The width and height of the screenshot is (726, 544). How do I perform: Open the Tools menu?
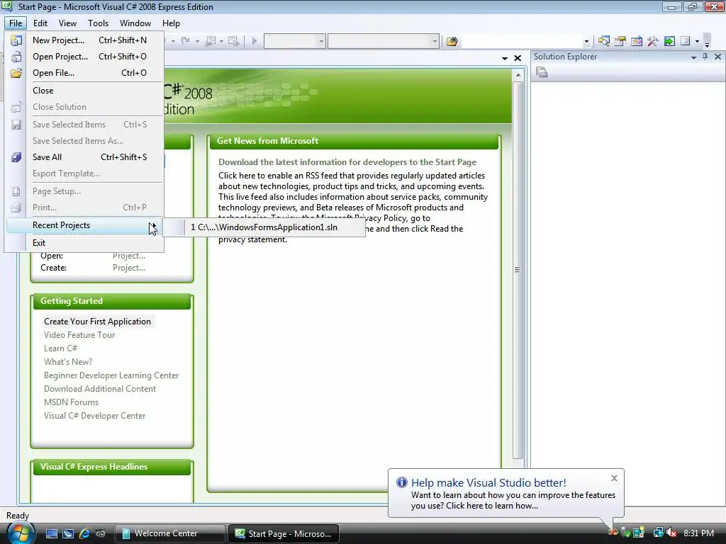[x=98, y=23]
